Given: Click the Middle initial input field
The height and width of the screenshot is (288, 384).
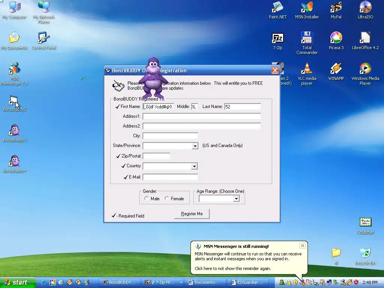Looking at the screenshot, I should click(x=195, y=106).
